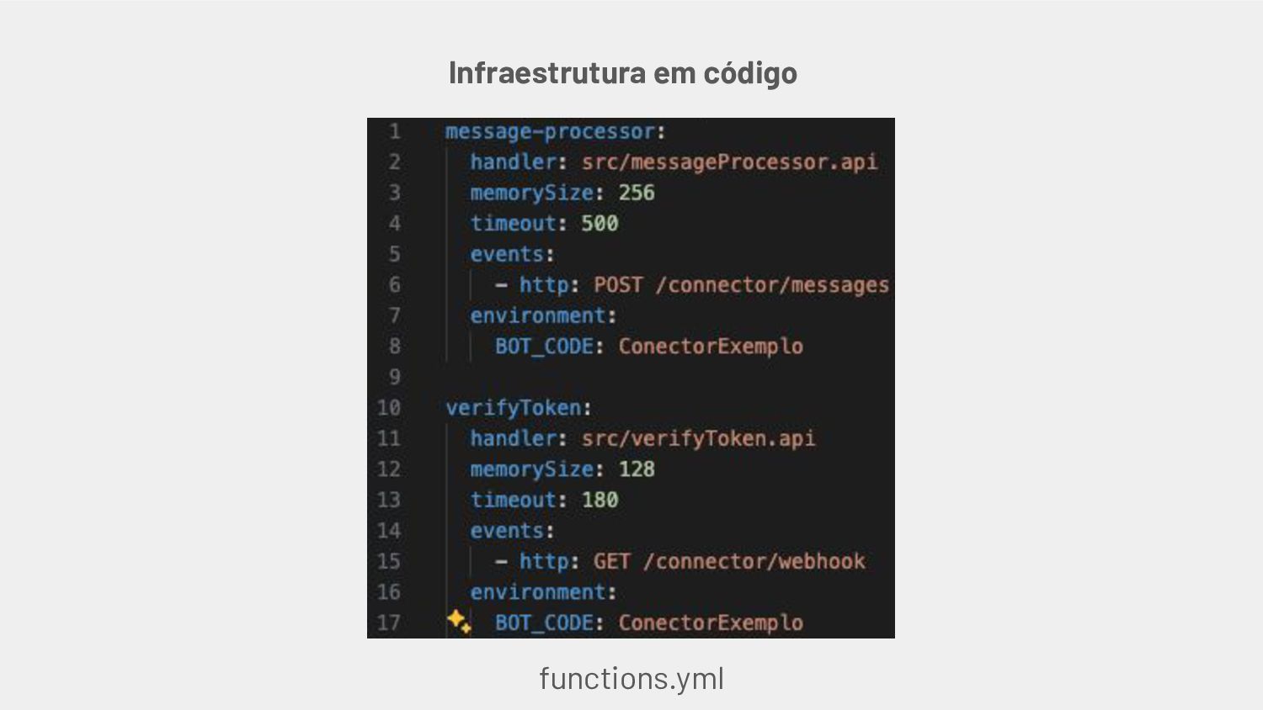Click the verifyToken key on line 10

[513, 408]
